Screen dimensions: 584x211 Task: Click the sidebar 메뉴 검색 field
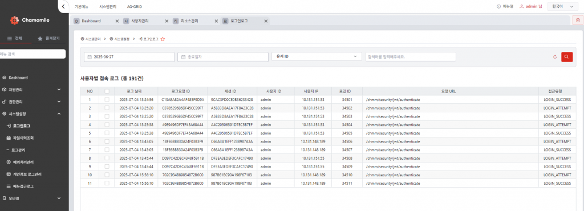tap(33, 54)
